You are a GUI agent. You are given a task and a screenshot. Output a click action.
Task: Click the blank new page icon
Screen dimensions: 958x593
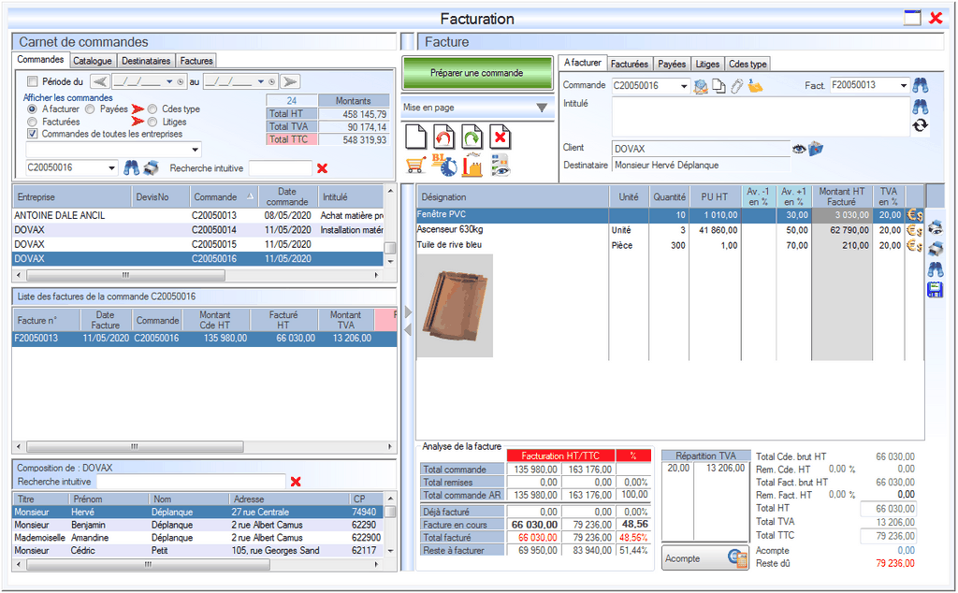[x=416, y=137]
